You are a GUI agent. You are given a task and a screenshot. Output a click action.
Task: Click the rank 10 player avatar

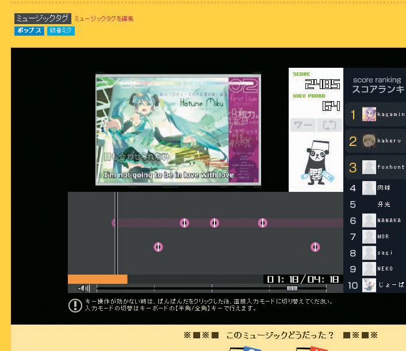point(369,286)
